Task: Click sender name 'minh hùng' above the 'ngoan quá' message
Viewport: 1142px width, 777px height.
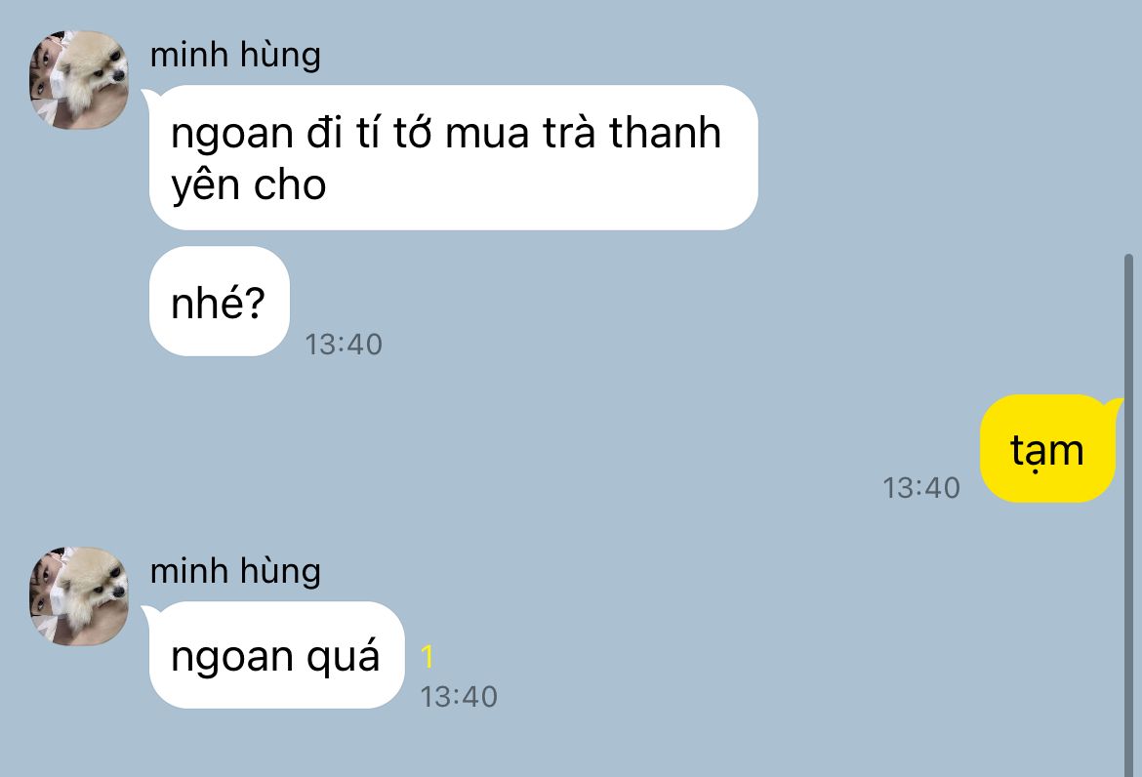Action: pos(235,572)
